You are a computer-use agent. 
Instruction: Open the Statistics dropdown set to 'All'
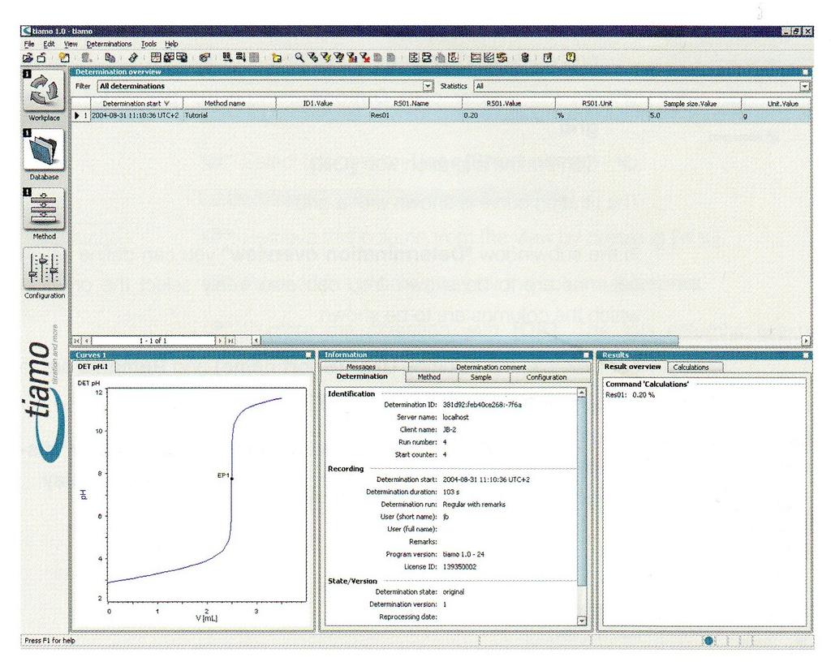pyautogui.click(x=804, y=86)
